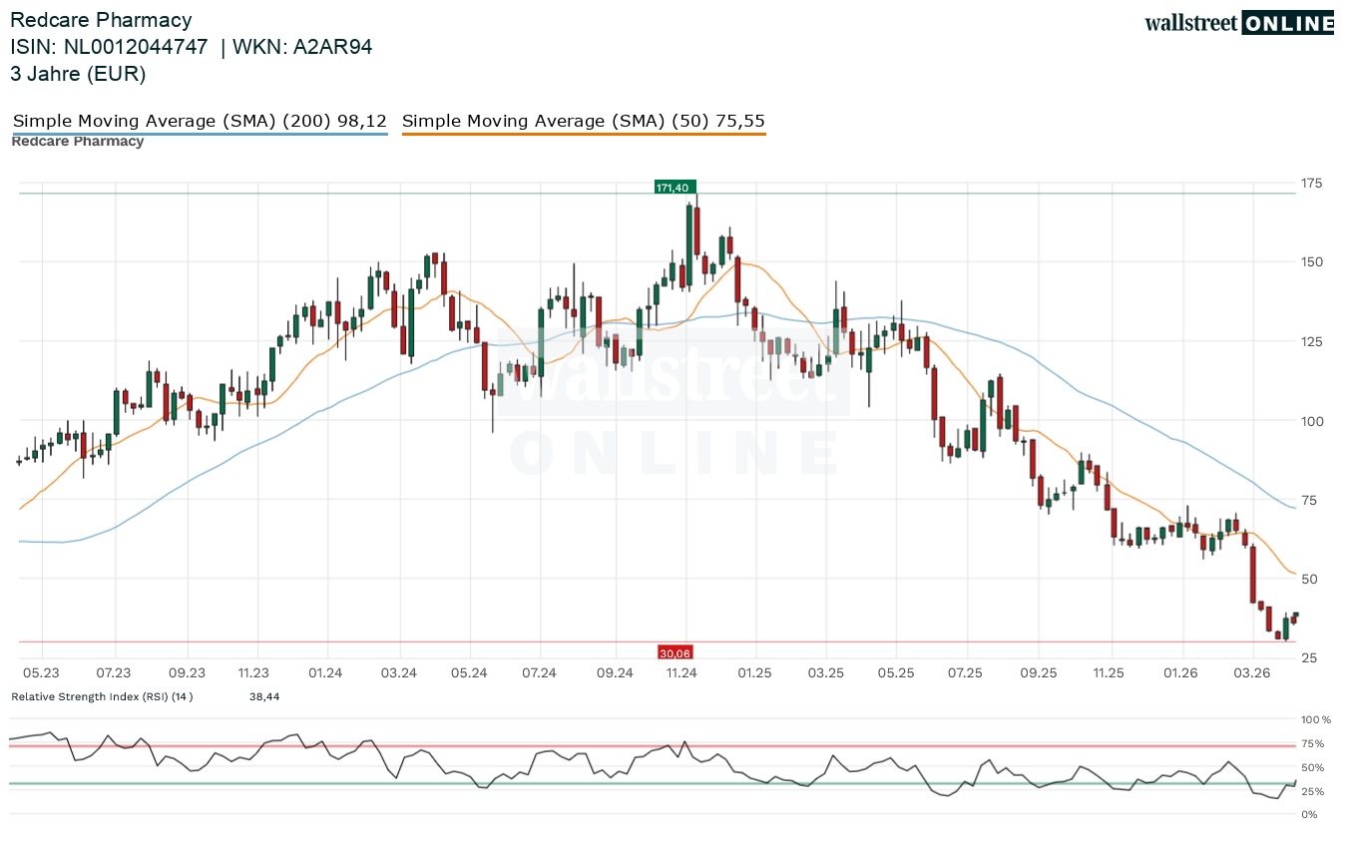Click the Relative Strength Index (RSI) label
Viewport: 1346px width, 841px height.
coord(102,696)
